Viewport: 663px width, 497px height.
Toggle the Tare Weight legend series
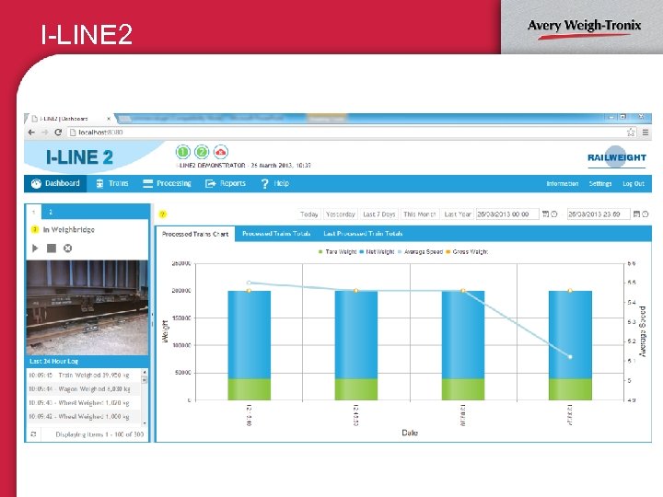(337, 251)
